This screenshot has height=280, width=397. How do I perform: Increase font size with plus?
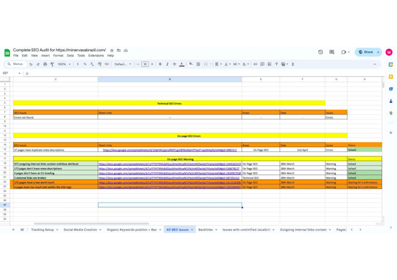coord(152,64)
